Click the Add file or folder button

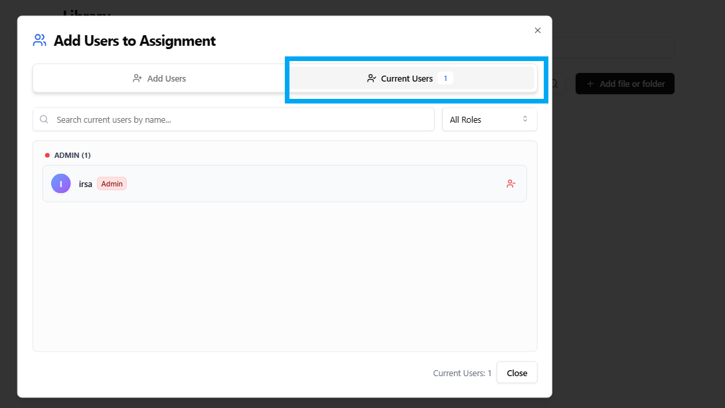625,84
